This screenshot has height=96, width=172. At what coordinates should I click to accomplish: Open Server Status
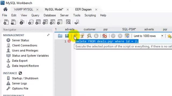[x=20, y=40]
